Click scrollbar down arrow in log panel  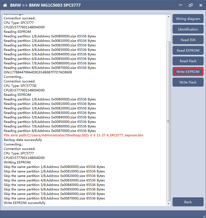tap(169, 204)
